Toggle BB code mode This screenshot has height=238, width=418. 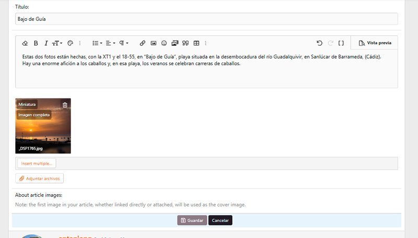pos(341,43)
